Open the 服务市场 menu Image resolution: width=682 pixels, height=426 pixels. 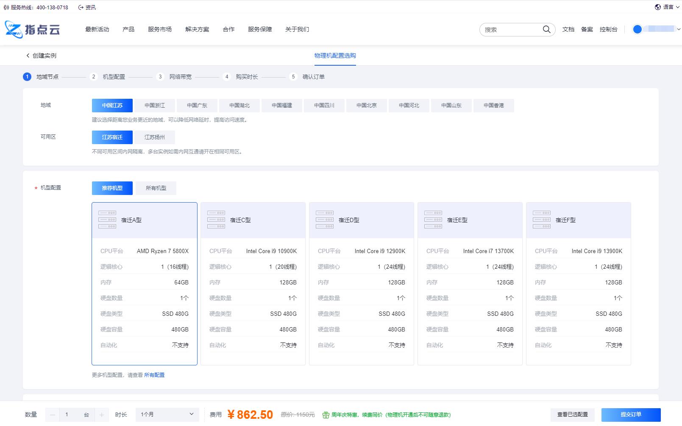pyautogui.click(x=160, y=29)
